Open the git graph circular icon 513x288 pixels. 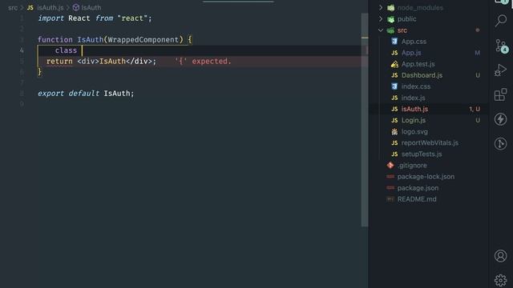coord(500,144)
